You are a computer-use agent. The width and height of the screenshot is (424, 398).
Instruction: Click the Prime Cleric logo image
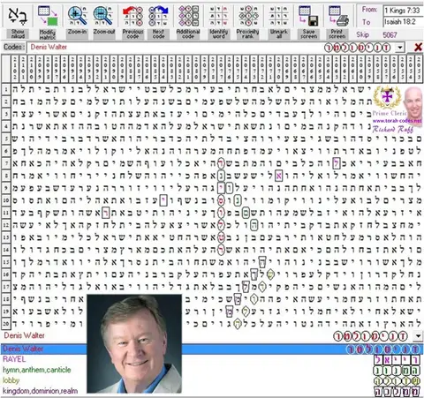tap(387, 98)
